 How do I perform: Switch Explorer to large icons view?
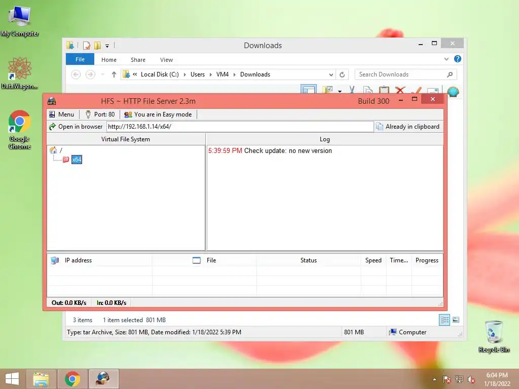click(456, 320)
